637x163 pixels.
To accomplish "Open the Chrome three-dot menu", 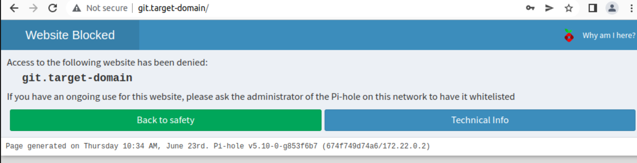I will point(632,8).
